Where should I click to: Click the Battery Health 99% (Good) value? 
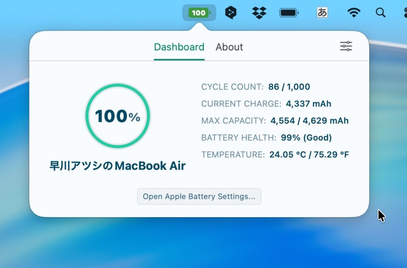pos(306,138)
